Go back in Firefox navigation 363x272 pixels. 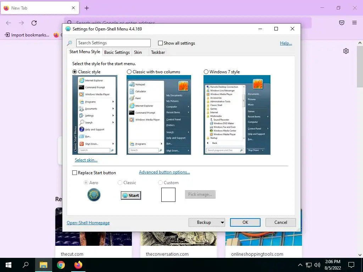click(x=9, y=23)
